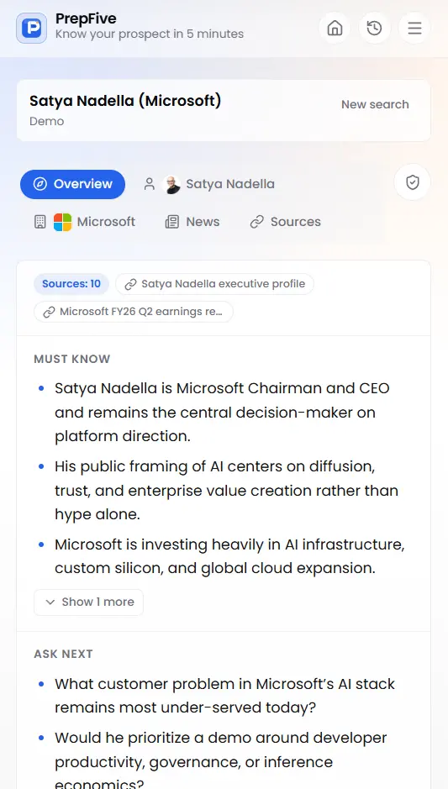The width and height of the screenshot is (448, 789).
Task: Click the shield verification icon
Action: 412,182
